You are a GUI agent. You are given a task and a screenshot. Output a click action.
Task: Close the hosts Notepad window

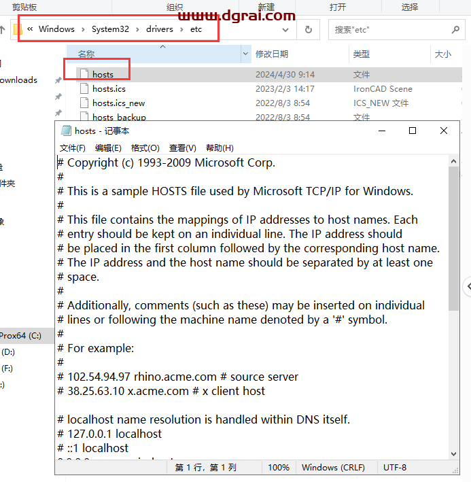pos(444,131)
